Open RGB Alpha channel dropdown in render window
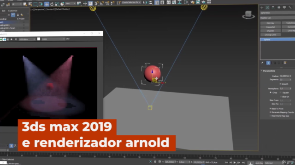295x165 pixels. 27,39
